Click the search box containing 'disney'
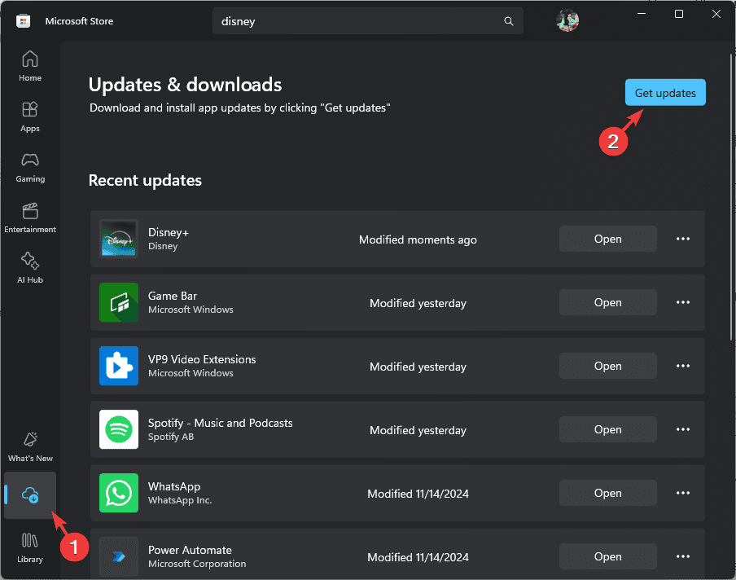736x580 pixels. tap(368, 21)
